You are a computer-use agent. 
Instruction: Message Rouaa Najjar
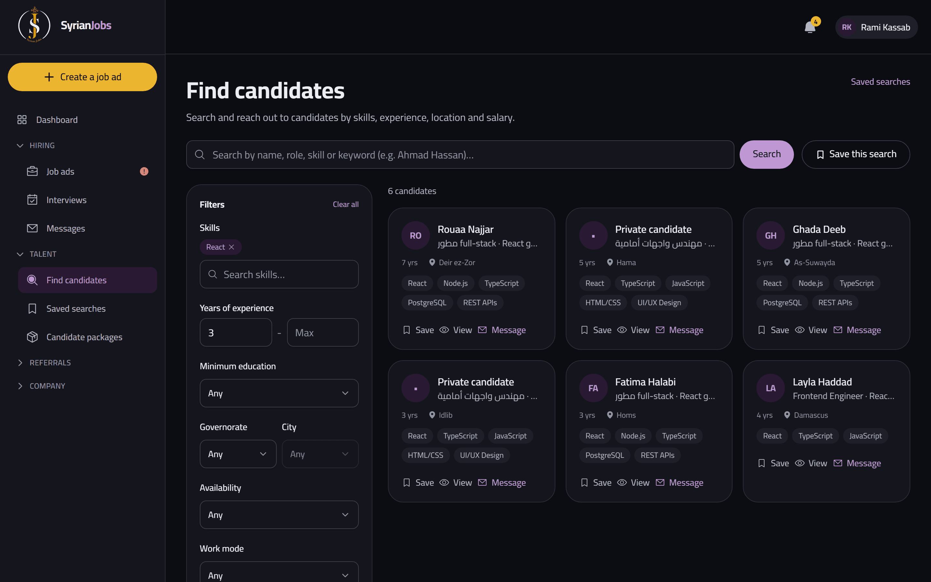[502, 330]
